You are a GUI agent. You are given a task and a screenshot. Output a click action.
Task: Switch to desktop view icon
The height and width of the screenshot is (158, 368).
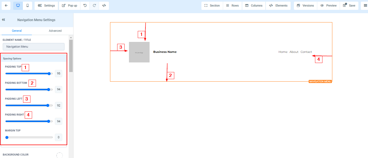pos(18,5)
